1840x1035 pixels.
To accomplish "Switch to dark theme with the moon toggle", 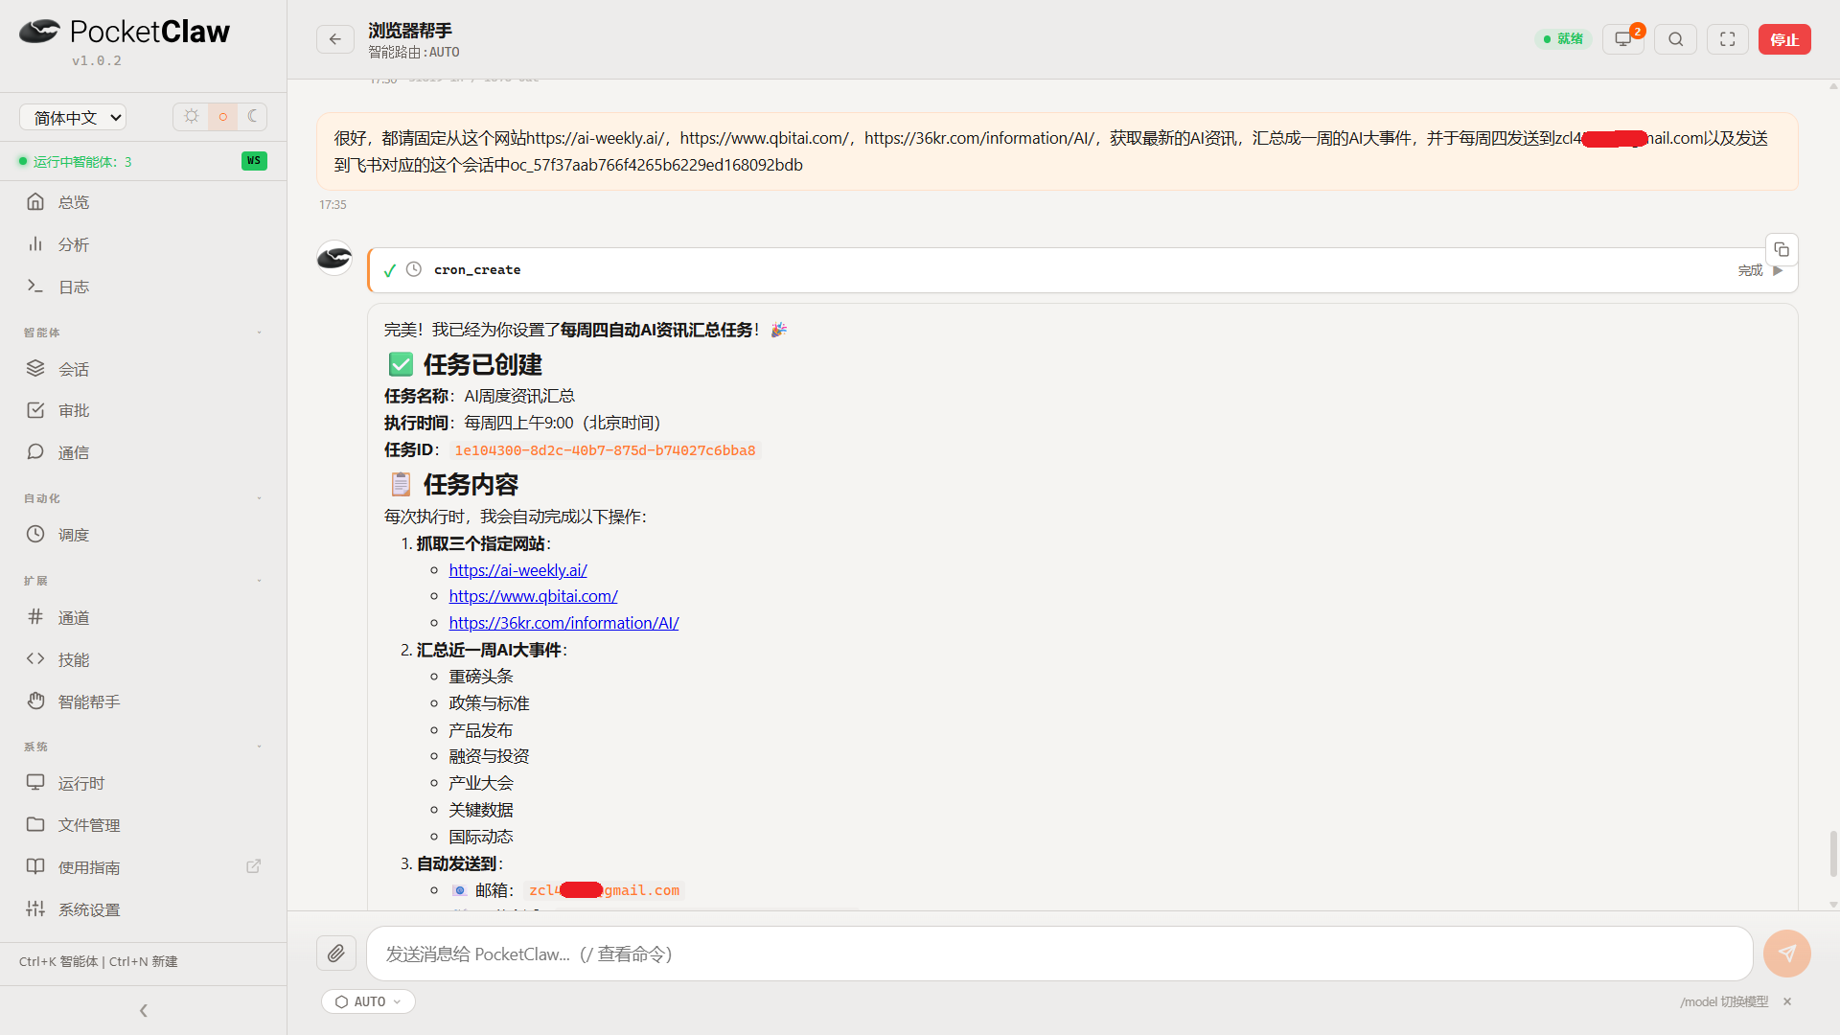I will pyautogui.click(x=253, y=117).
